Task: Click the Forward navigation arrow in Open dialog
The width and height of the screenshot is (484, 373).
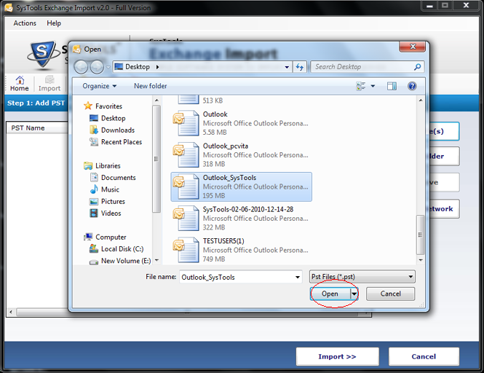Action: pos(97,67)
